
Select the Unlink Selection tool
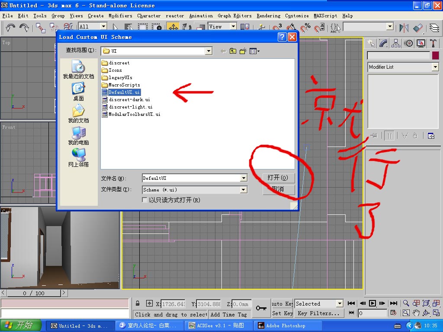[54, 27]
